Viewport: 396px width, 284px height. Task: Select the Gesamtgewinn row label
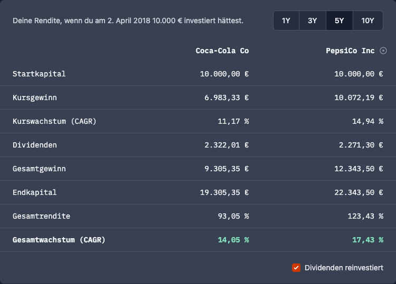[x=39, y=169]
